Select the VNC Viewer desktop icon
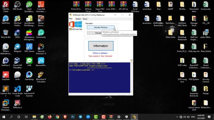Screen dimensions: 214x120 tap(29, 48)
